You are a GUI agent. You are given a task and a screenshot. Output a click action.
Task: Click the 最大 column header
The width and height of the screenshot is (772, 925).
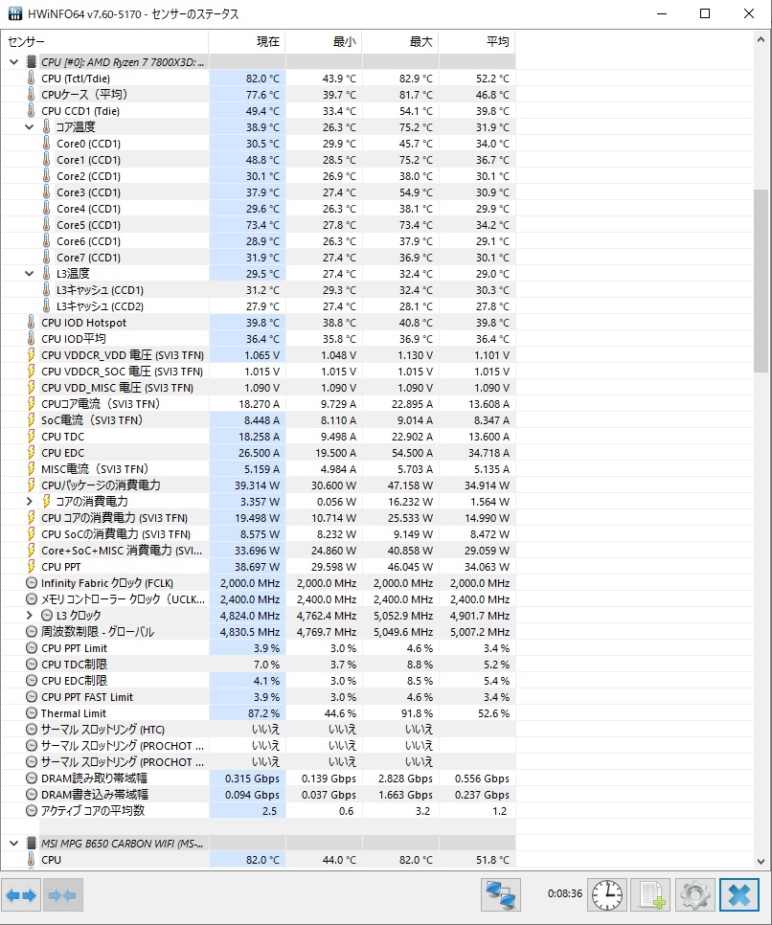coord(400,42)
